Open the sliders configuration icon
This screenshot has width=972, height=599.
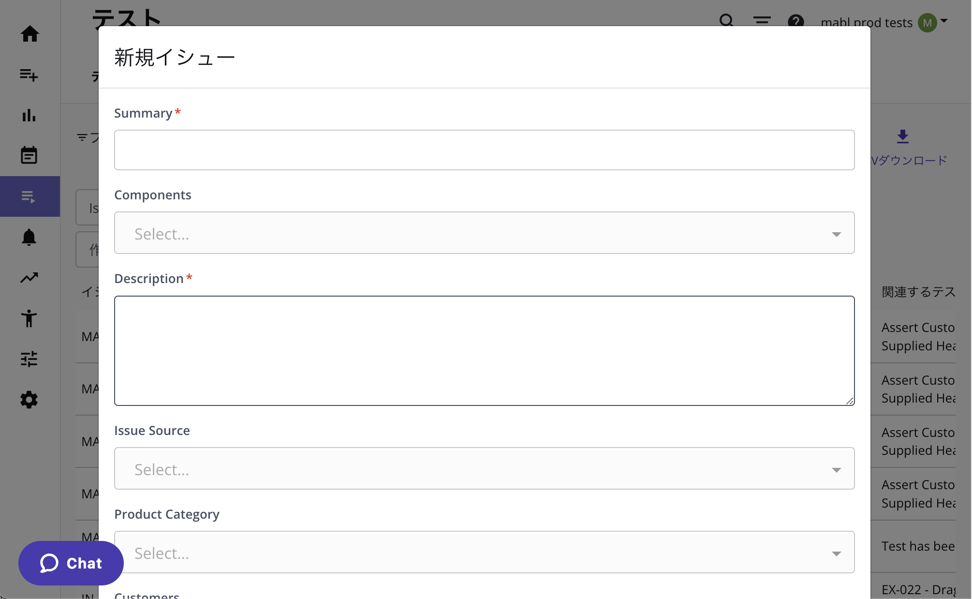point(29,359)
